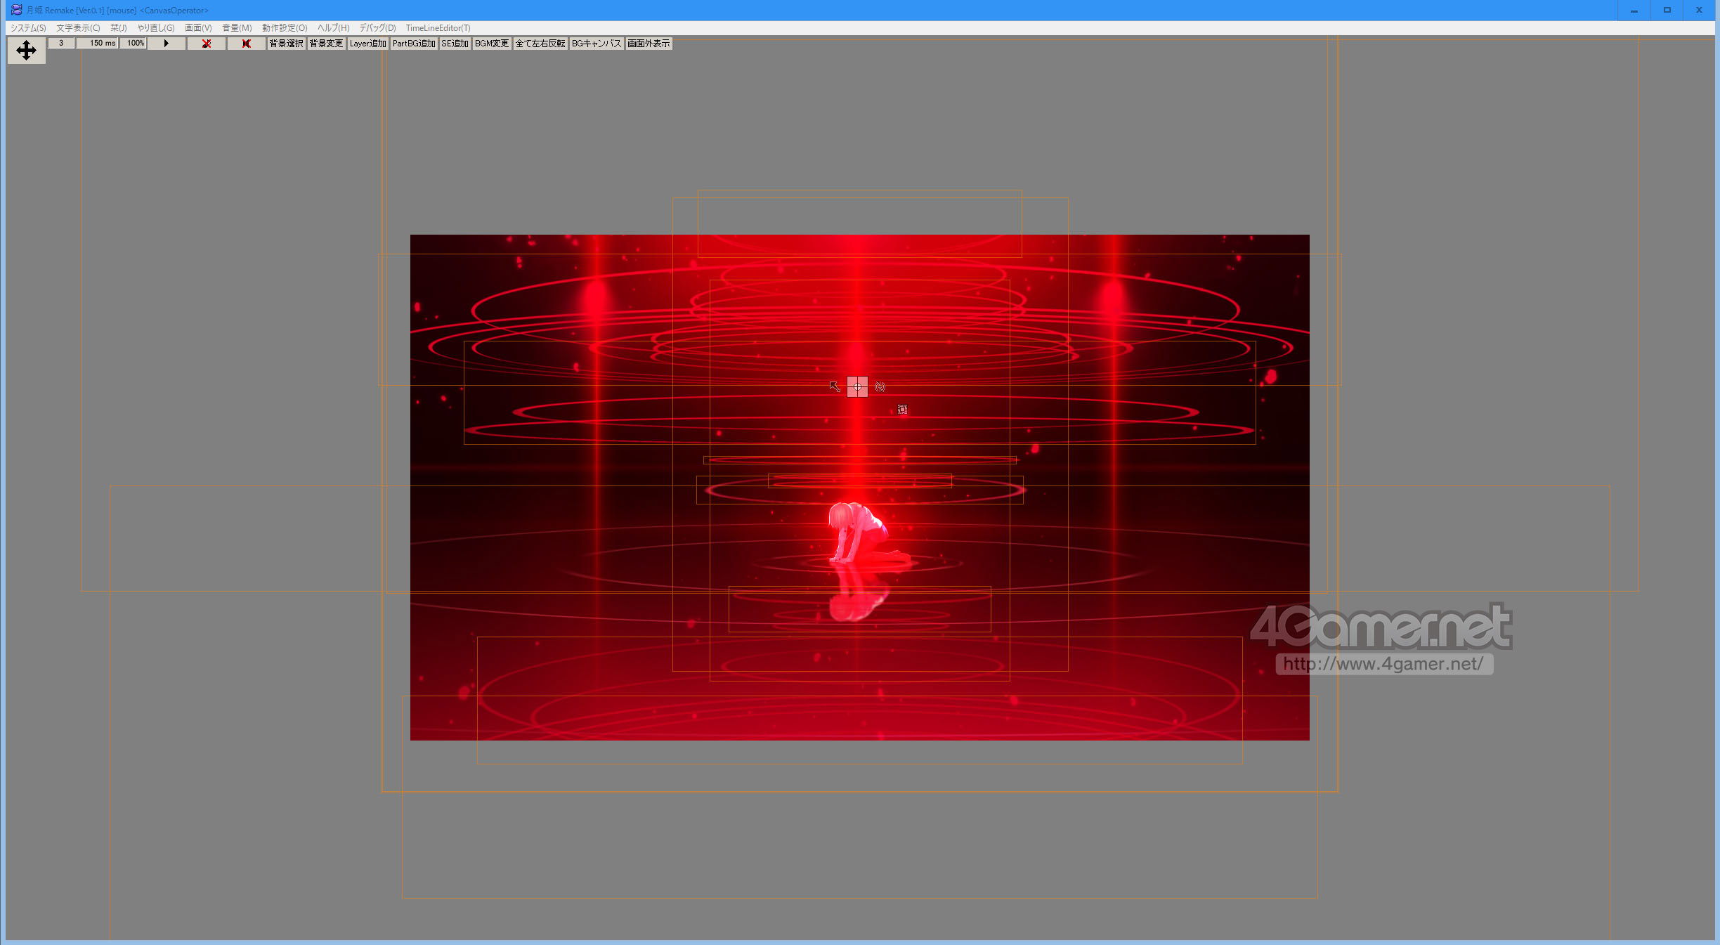Open the TimeLineEditor(T) menu

pyautogui.click(x=438, y=28)
